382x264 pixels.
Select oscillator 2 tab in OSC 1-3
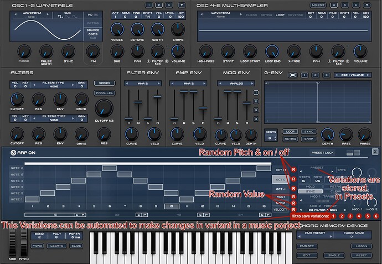point(158,5)
